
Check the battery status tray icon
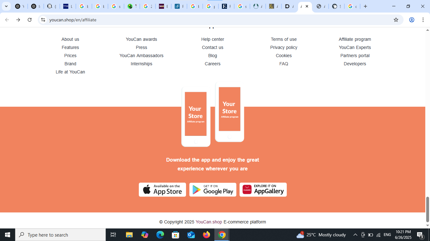[x=371, y=235]
